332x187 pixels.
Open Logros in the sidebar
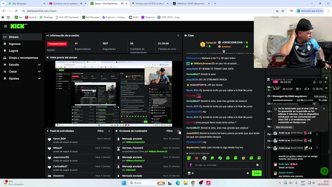22,51
